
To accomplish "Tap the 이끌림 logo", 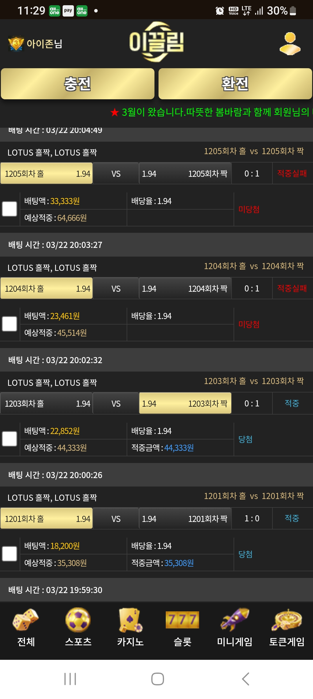I will tap(156, 42).
